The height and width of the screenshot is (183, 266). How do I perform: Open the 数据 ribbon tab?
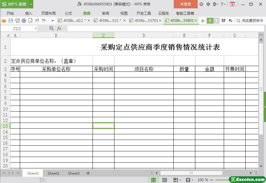pyautogui.click(x=87, y=13)
